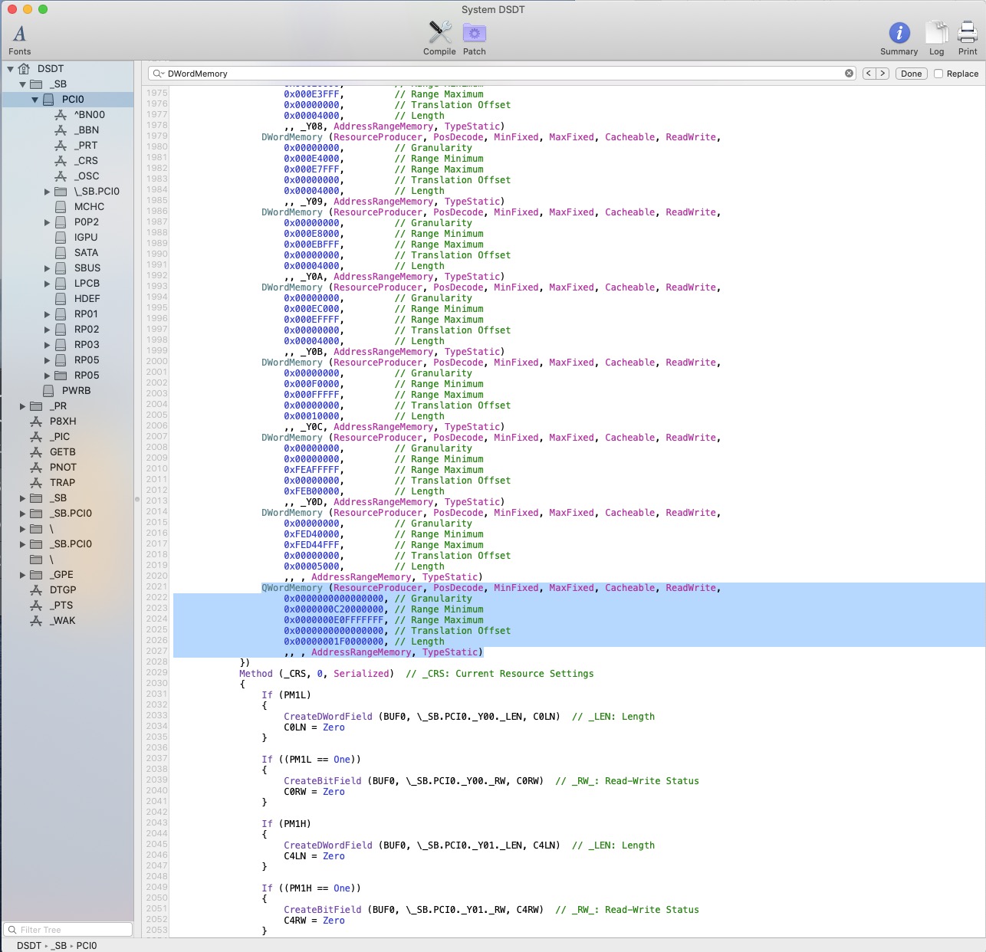Expand the LPCB device node
Image resolution: width=986 pixels, height=952 pixels.
[x=47, y=284]
